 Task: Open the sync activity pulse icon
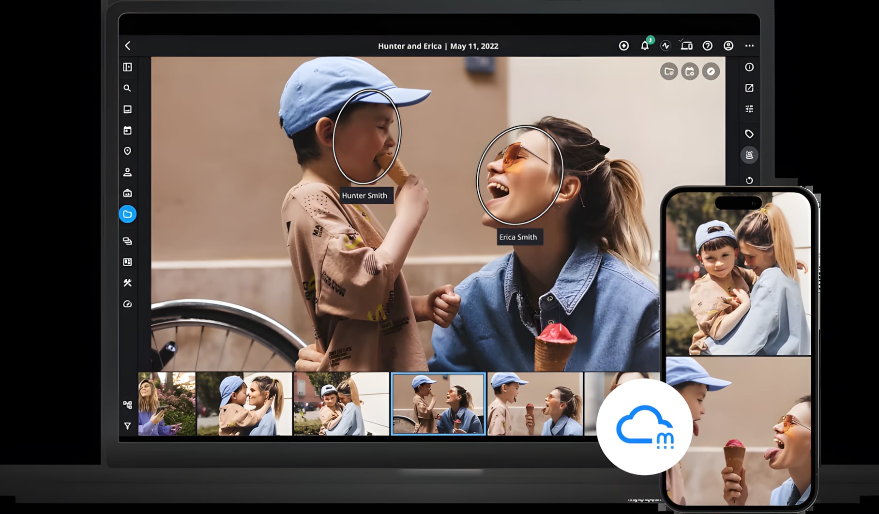tap(666, 46)
